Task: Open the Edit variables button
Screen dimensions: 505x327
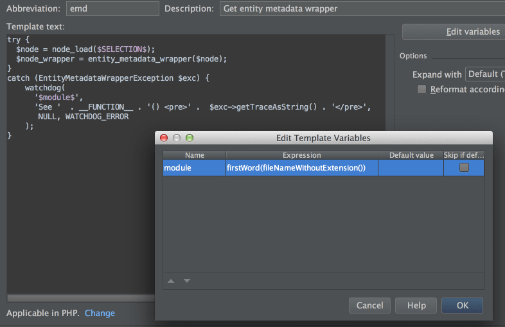Action: click(x=454, y=31)
